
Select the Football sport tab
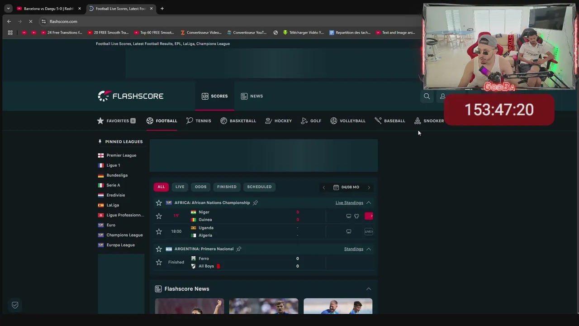[162, 121]
